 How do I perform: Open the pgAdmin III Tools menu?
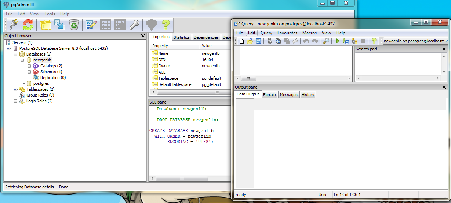click(x=50, y=14)
